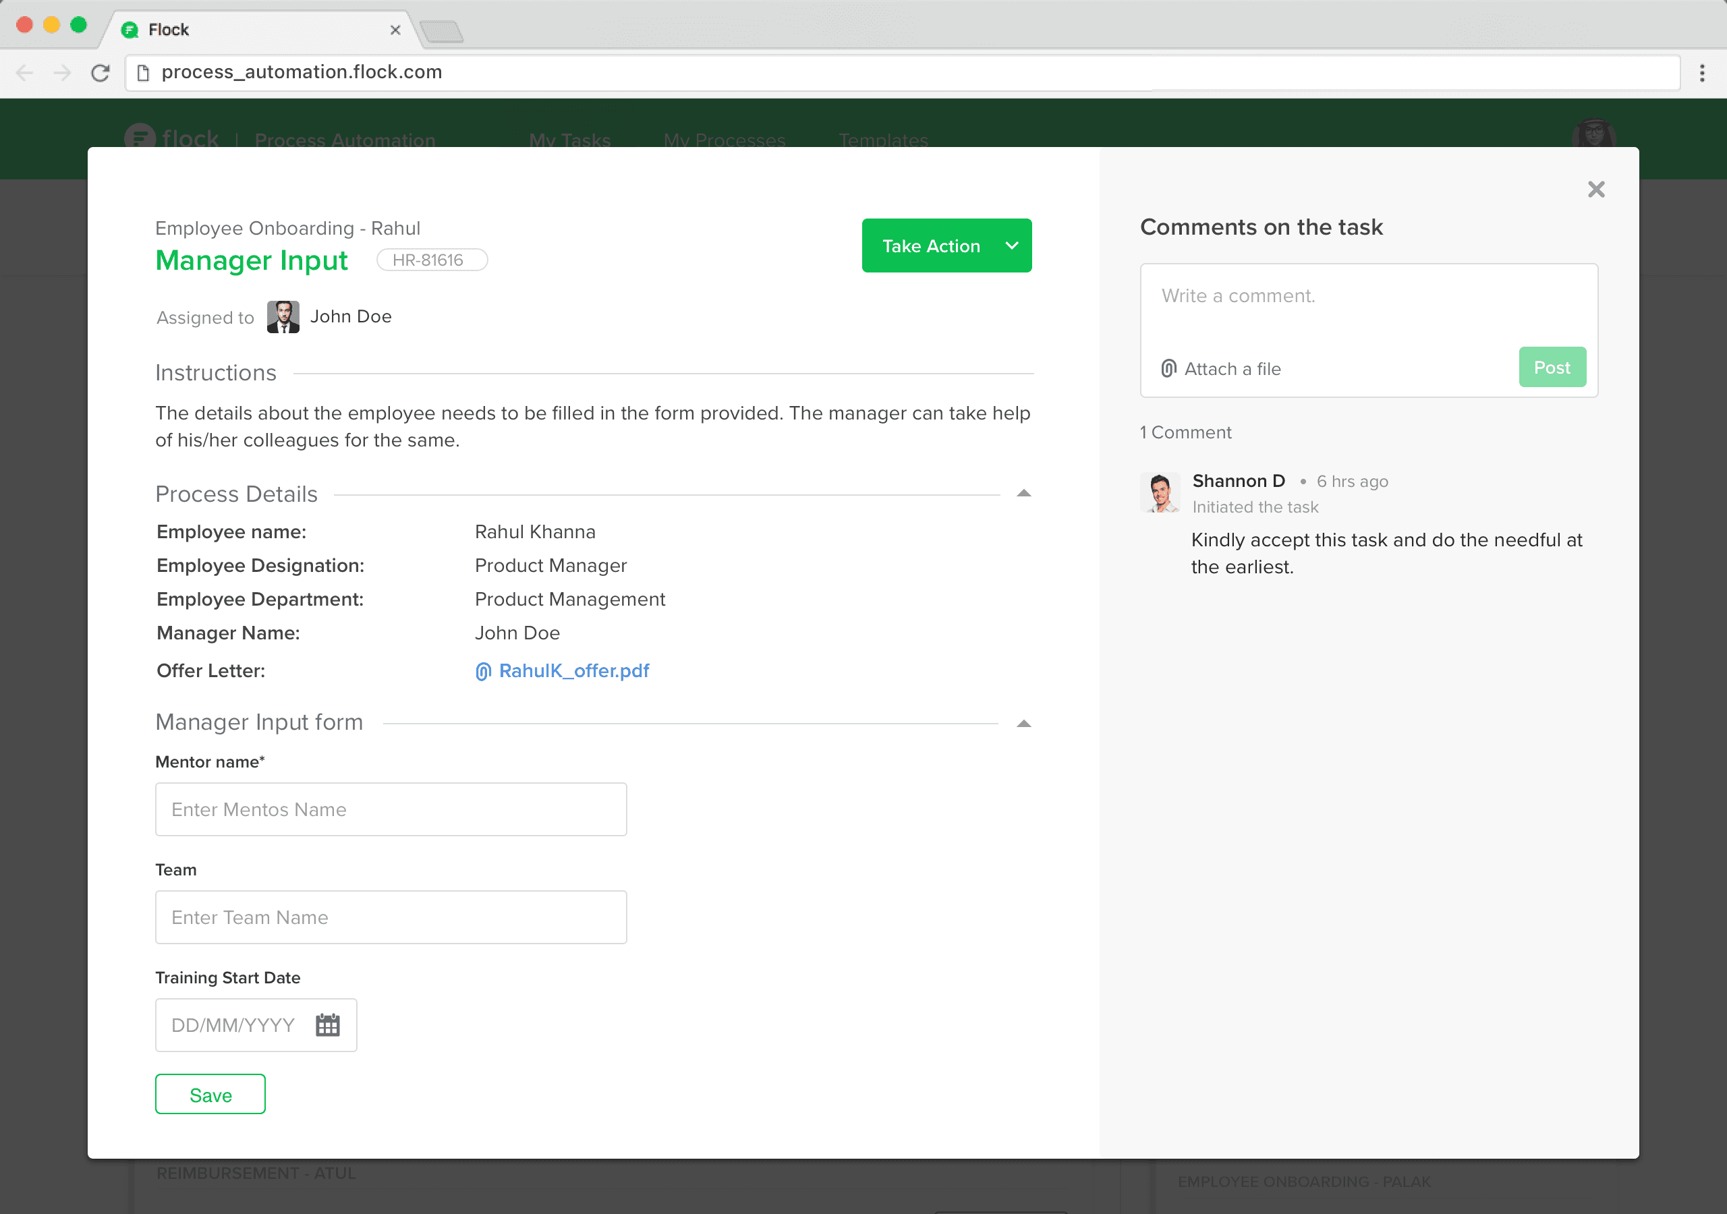Image resolution: width=1727 pixels, height=1214 pixels.
Task: Click the paperclip icon beside Attach a file
Action: tap(1168, 368)
